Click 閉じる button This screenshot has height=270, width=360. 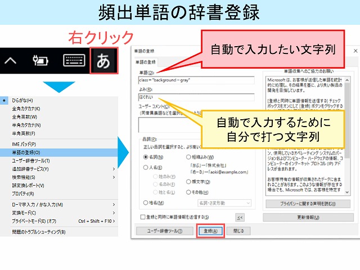[238, 231]
